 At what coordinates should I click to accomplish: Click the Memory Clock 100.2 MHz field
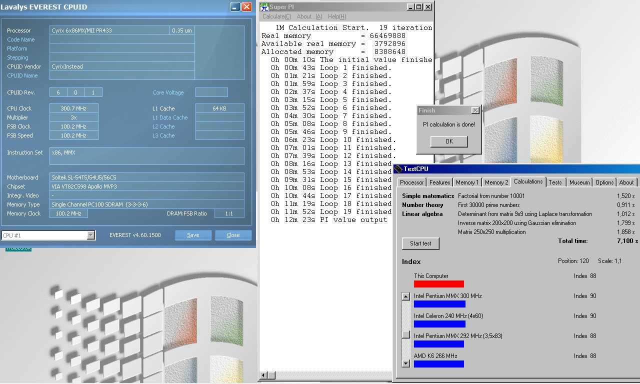pyautogui.click(x=68, y=213)
